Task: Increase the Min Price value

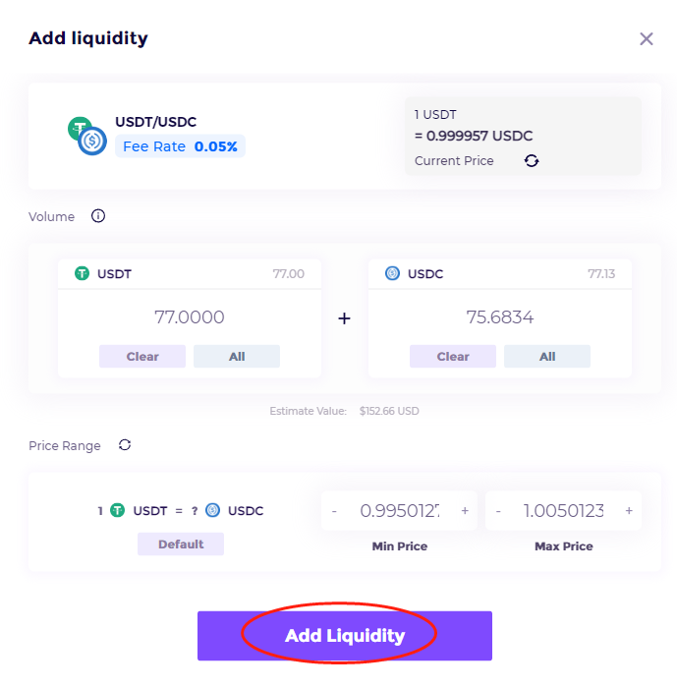Action: (x=465, y=511)
